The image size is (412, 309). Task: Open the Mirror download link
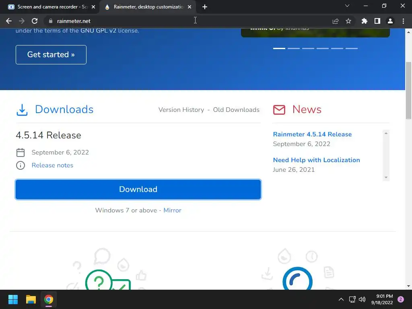[x=172, y=210]
